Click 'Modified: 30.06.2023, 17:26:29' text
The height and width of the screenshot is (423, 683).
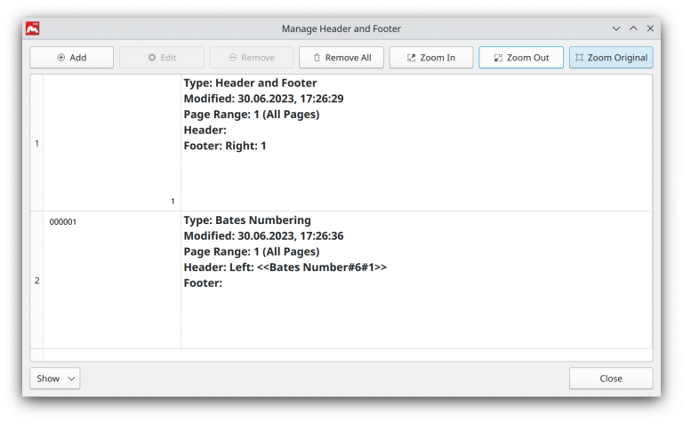pyautogui.click(x=263, y=99)
